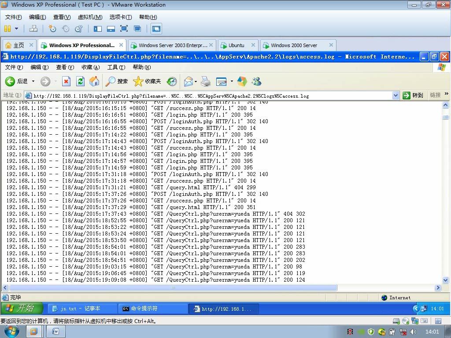Screen dimensions: 451x338
Task: Take a VMware snapshot using the clock icon
Action: [x=52, y=29]
